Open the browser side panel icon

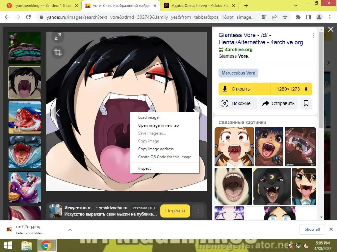click(x=309, y=17)
